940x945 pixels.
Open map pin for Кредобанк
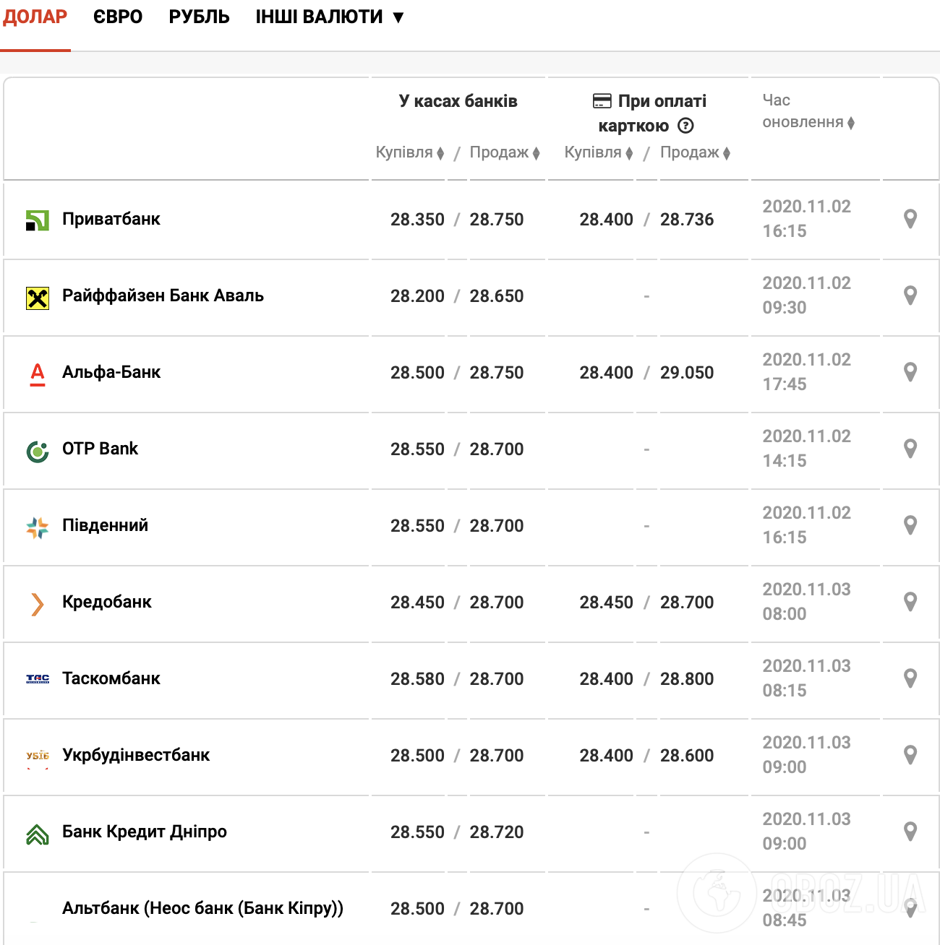click(910, 602)
